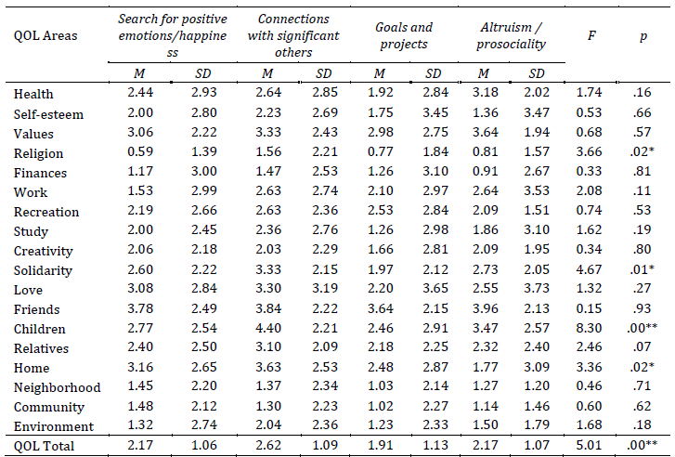The height and width of the screenshot is (457, 675).
Task: Click the 'Connections with significant others' header
Action: coord(292,36)
